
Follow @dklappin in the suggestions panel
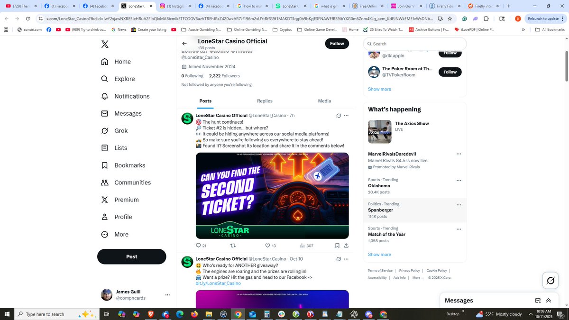pyautogui.click(x=450, y=53)
